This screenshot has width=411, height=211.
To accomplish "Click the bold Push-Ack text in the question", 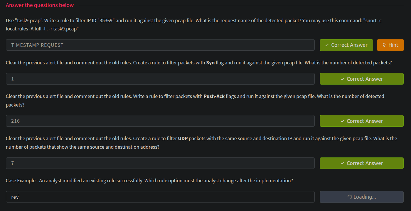I will [x=214, y=96].
